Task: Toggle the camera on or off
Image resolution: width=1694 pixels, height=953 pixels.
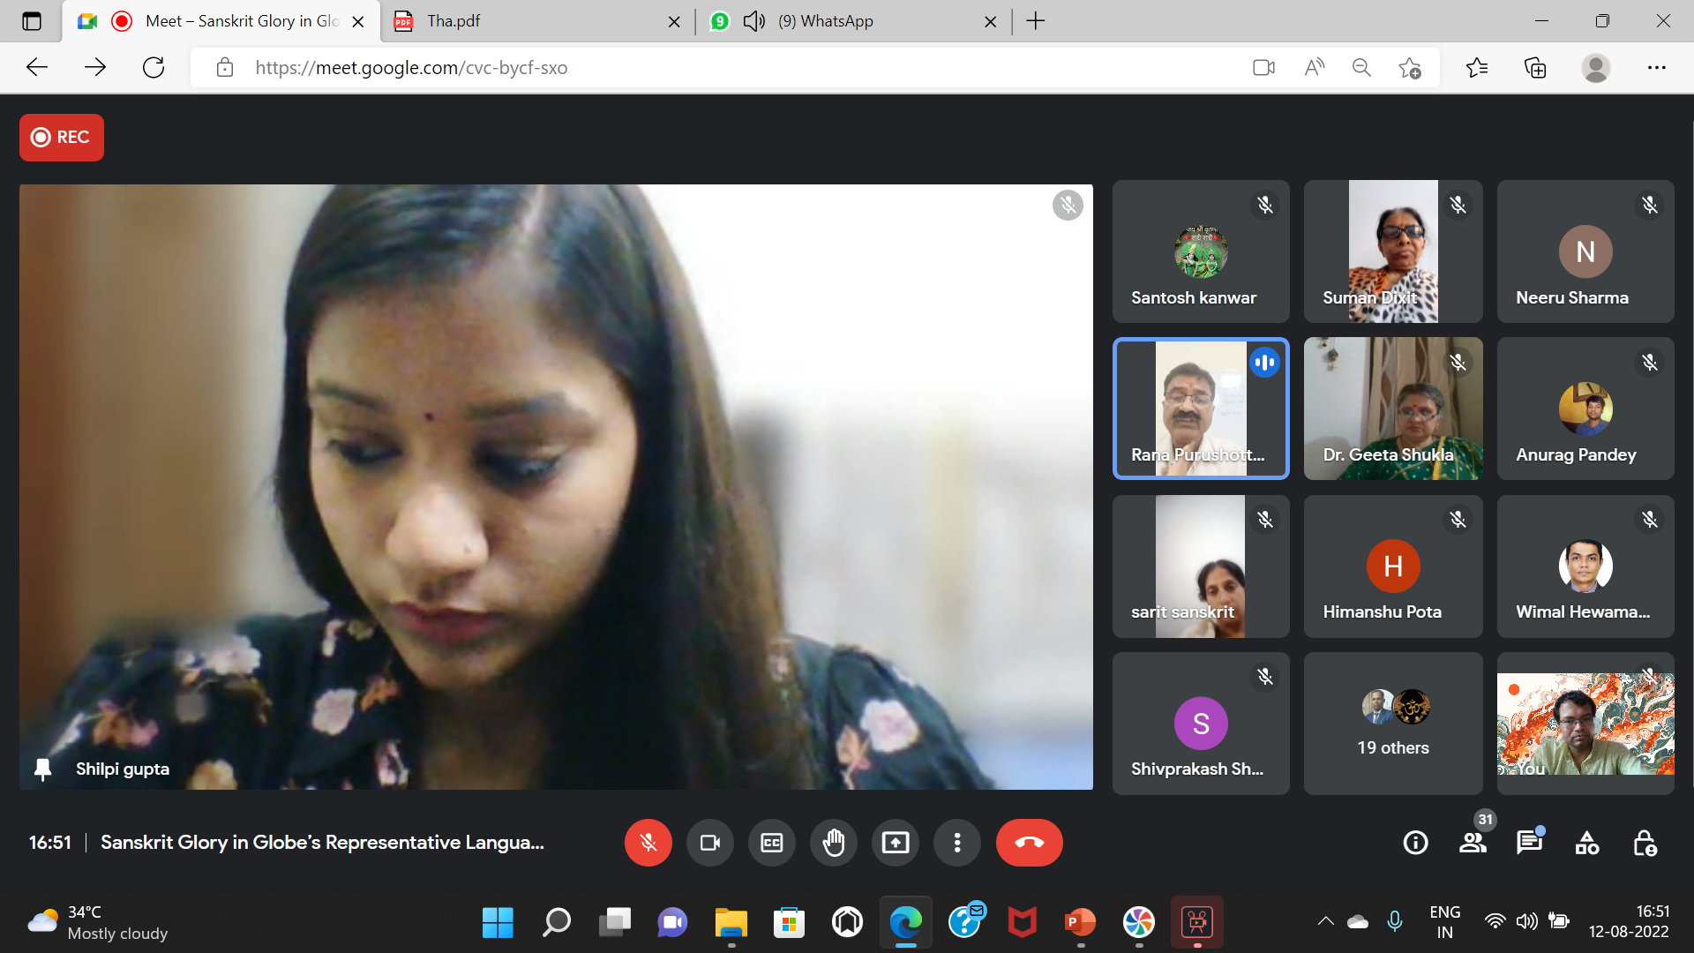Action: coord(709,843)
